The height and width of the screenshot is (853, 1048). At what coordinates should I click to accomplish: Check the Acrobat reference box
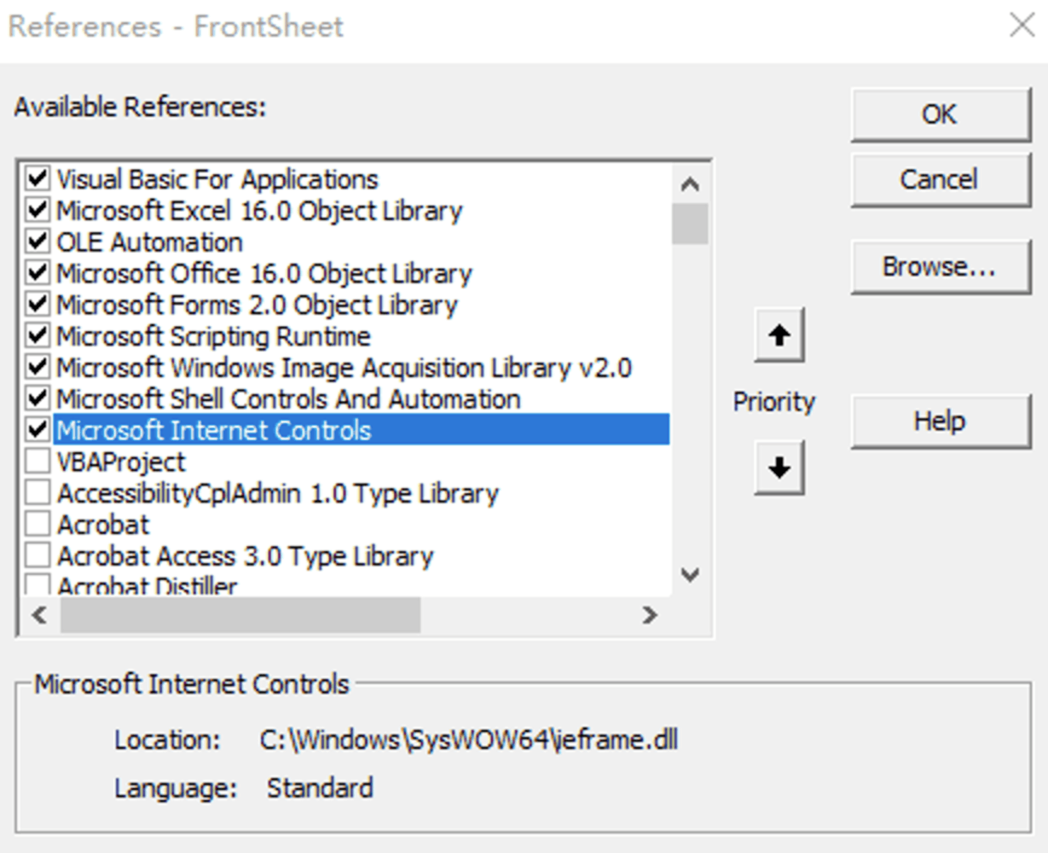(37, 524)
